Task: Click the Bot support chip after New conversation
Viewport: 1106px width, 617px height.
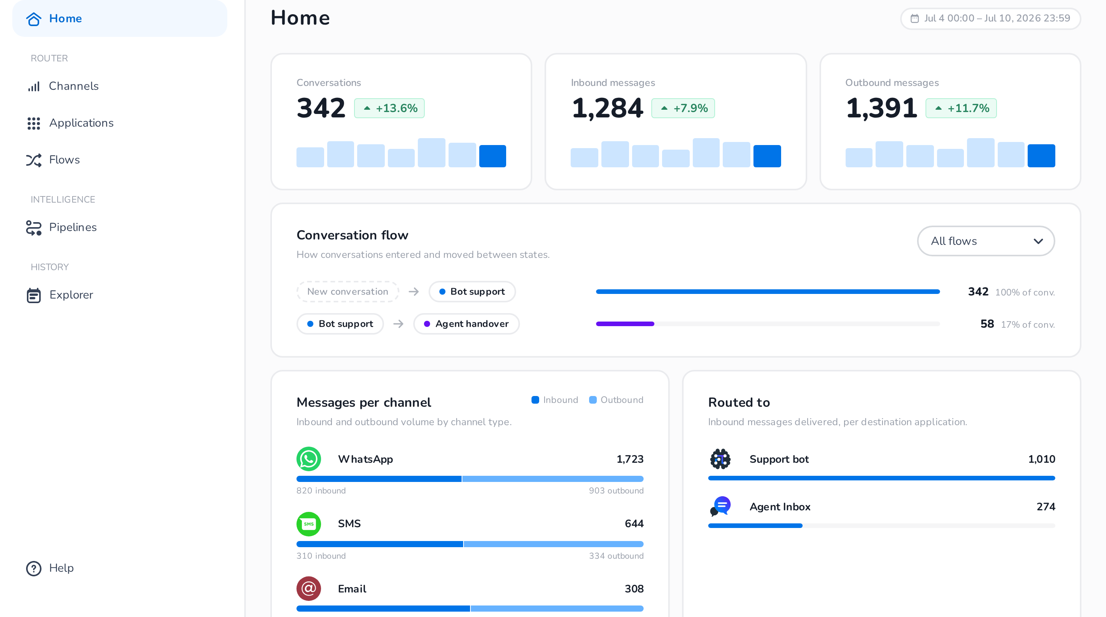Action: click(x=472, y=292)
